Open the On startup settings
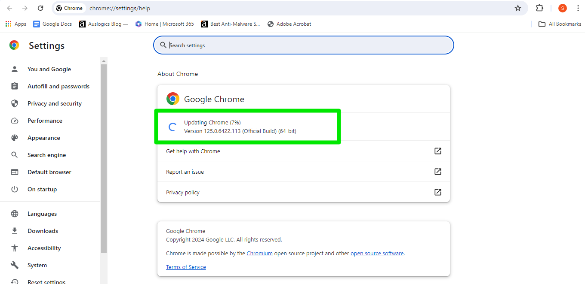The width and height of the screenshot is (585, 284). coord(42,189)
